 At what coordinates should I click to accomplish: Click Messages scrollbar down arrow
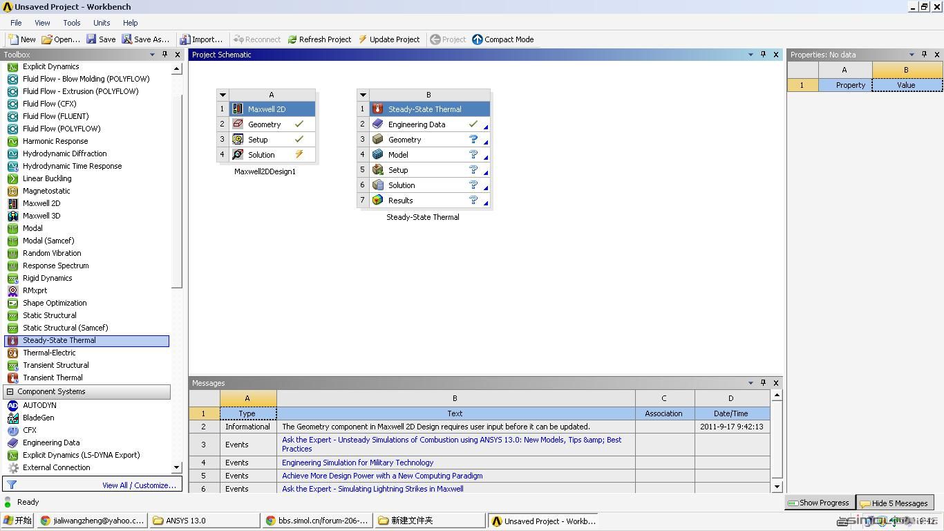tap(777, 487)
